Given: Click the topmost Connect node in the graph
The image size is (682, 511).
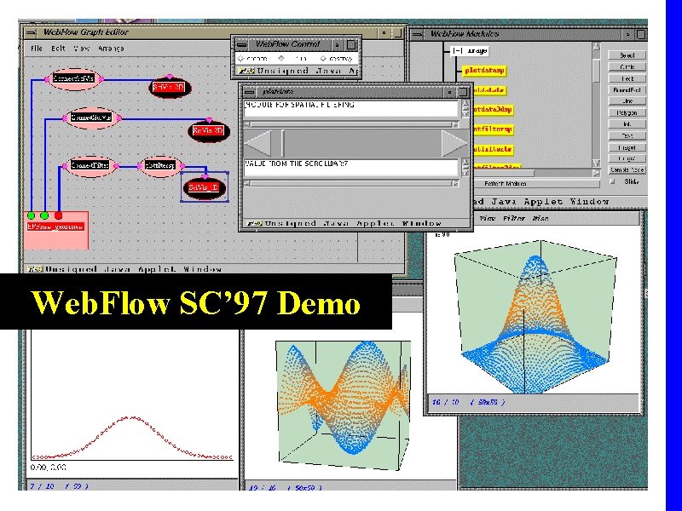Looking at the screenshot, I should (74, 78).
